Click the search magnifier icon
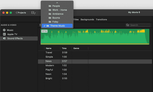 [127, 25]
